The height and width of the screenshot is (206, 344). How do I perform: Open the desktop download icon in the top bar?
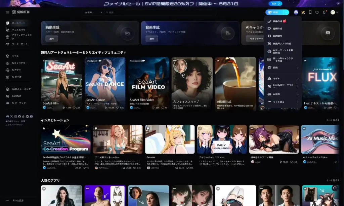coord(317,12)
